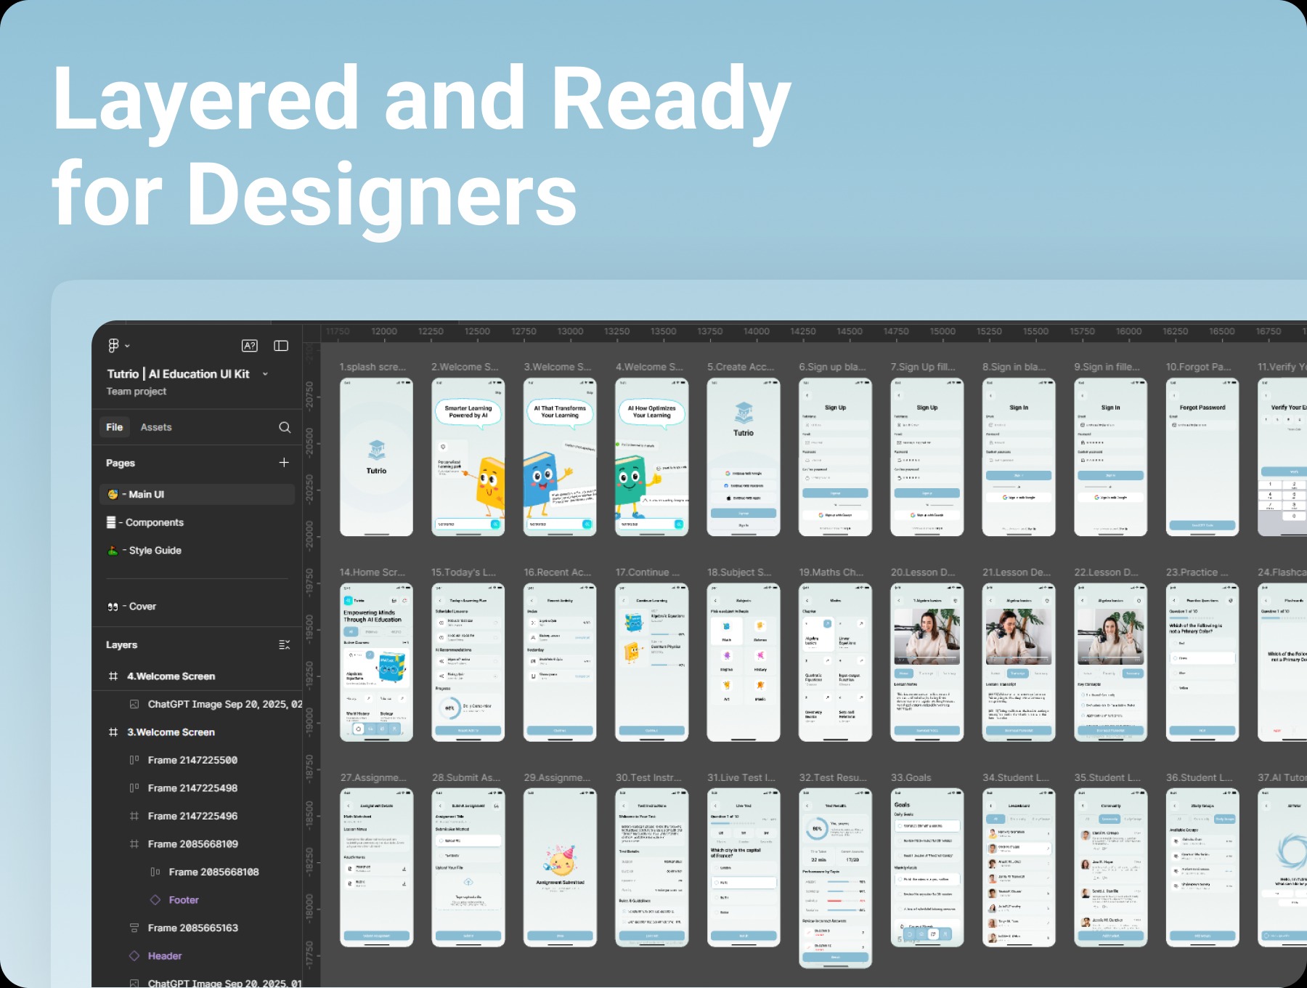Click the quick actions (A?) icon

tap(250, 345)
